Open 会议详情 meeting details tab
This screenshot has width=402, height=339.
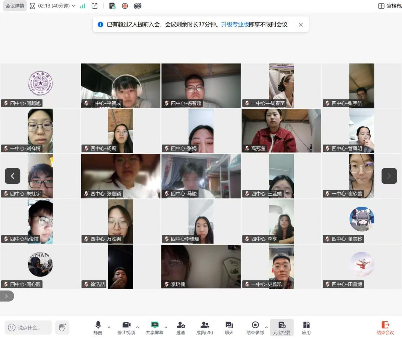pyautogui.click(x=15, y=6)
